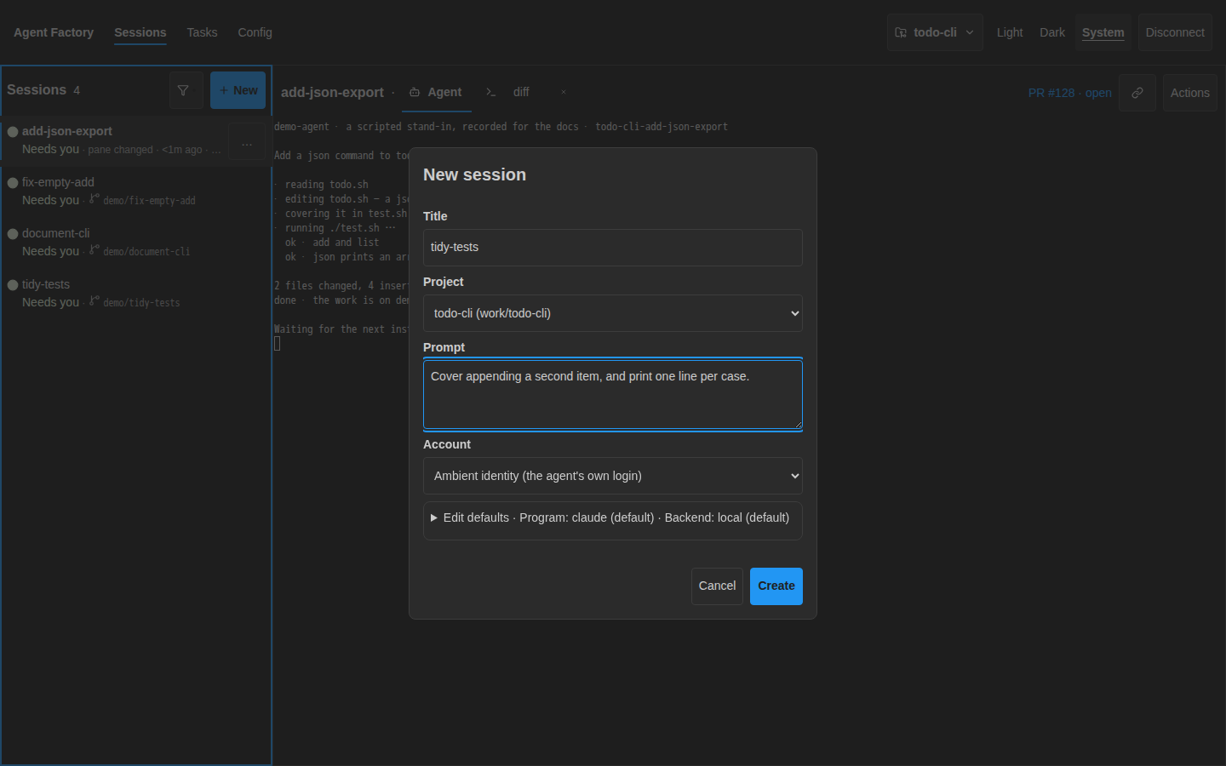The width and height of the screenshot is (1226, 766).
Task: Expand the Edit defaults disclosure
Action: [613, 517]
